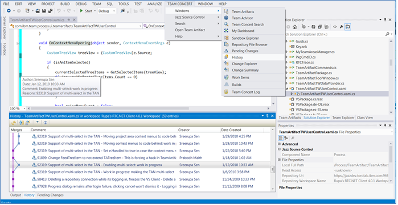Expand Solution Explorer search options arrow

(392, 34)
